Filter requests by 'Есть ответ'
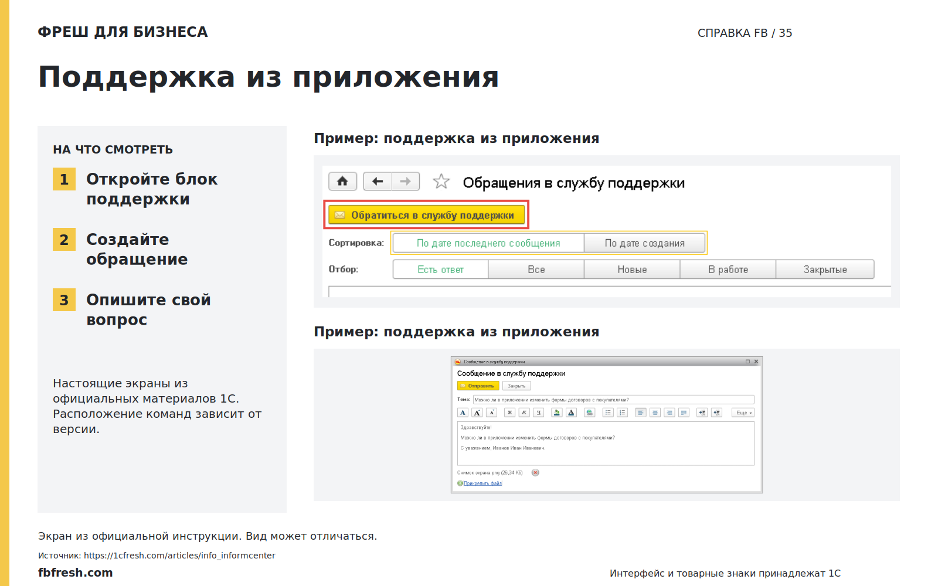 pos(440,270)
